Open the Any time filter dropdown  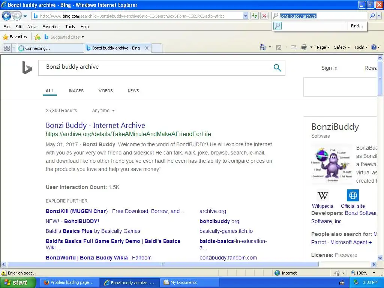(103, 111)
